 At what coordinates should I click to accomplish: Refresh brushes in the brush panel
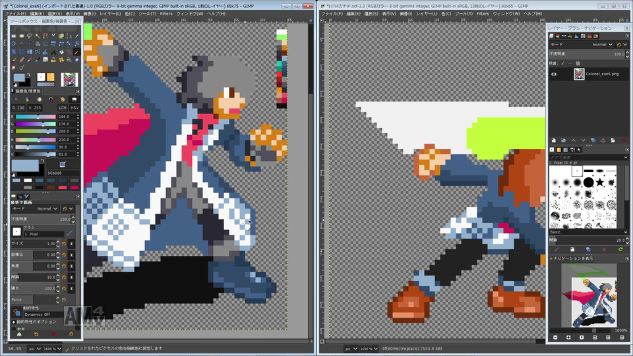point(620,249)
